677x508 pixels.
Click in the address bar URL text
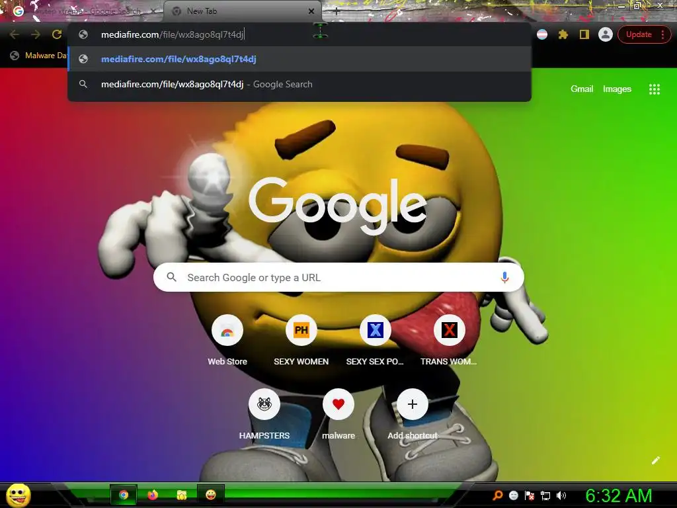tap(173, 34)
